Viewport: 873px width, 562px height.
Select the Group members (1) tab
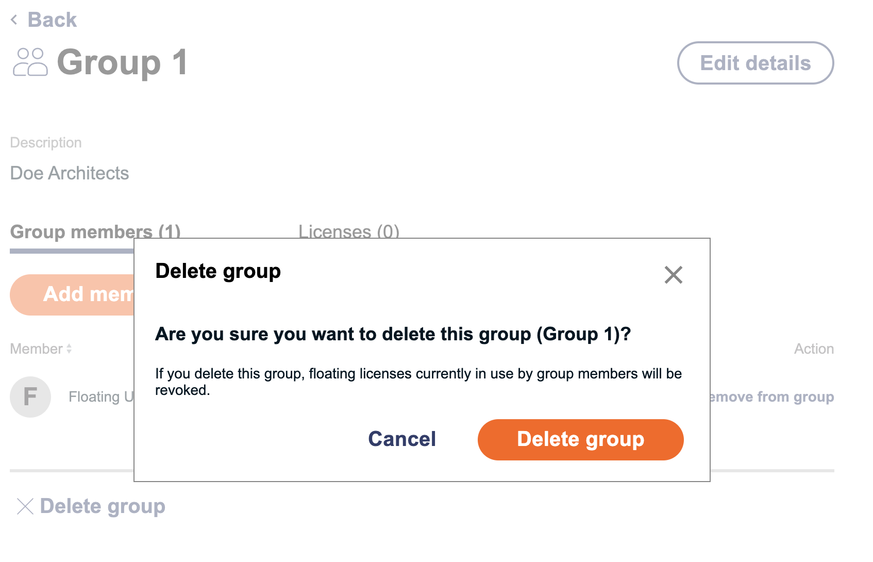coord(95,232)
